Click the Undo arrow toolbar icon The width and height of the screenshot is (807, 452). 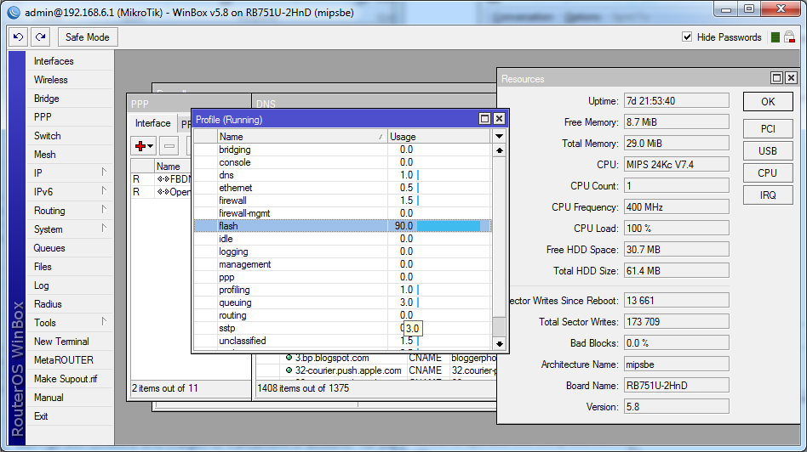click(18, 37)
